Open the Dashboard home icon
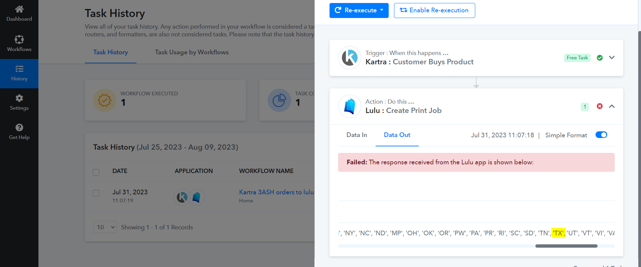This screenshot has width=641, height=267. (19, 9)
